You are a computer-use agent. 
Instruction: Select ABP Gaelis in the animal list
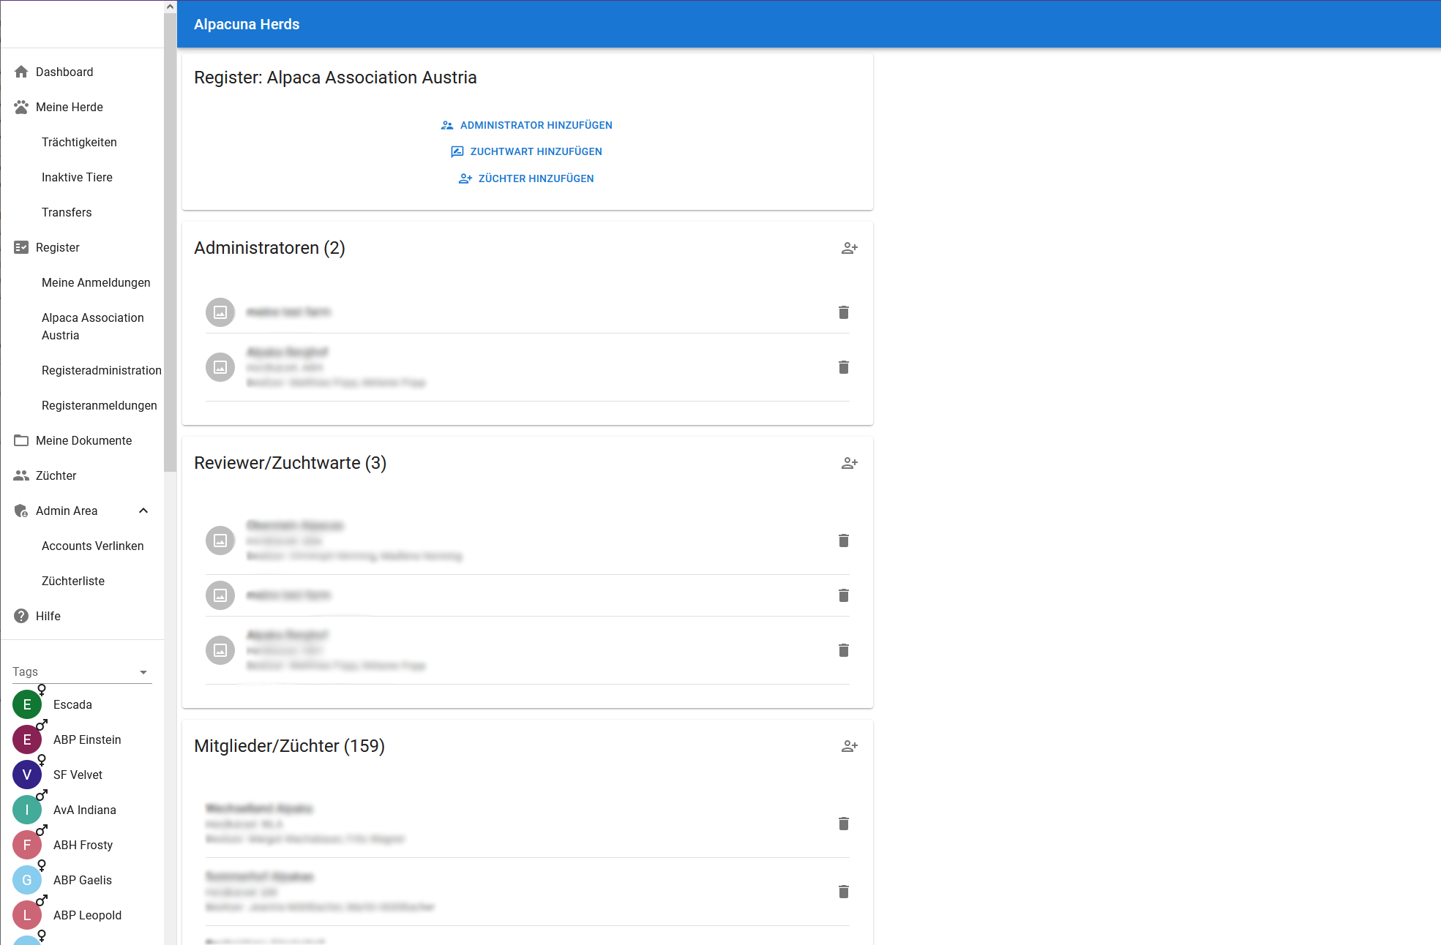click(x=82, y=880)
